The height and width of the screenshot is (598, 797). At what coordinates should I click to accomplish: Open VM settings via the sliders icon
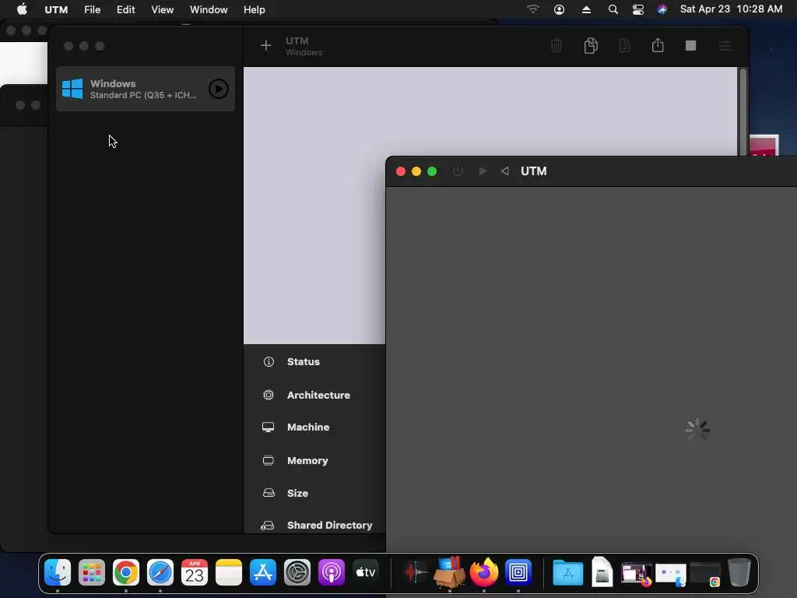(x=725, y=46)
